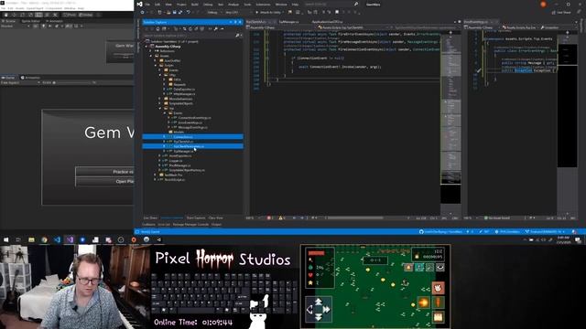Open the Windows notification center icon

point(578,239)
